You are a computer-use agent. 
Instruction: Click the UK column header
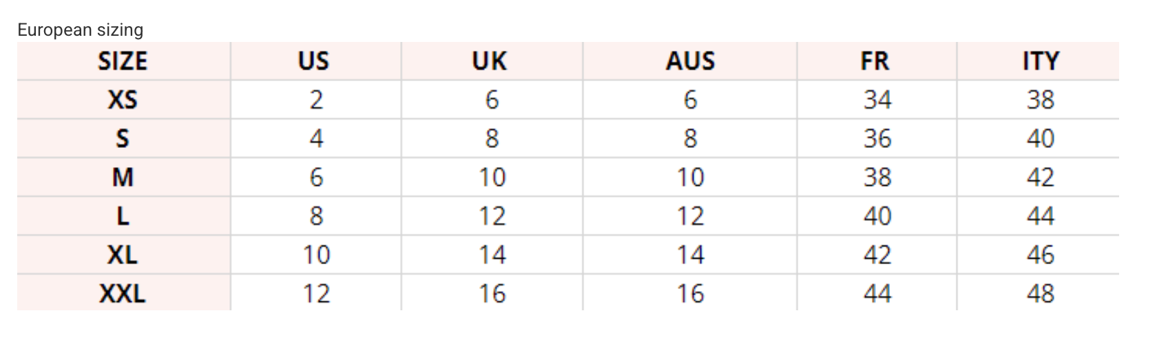489,61
